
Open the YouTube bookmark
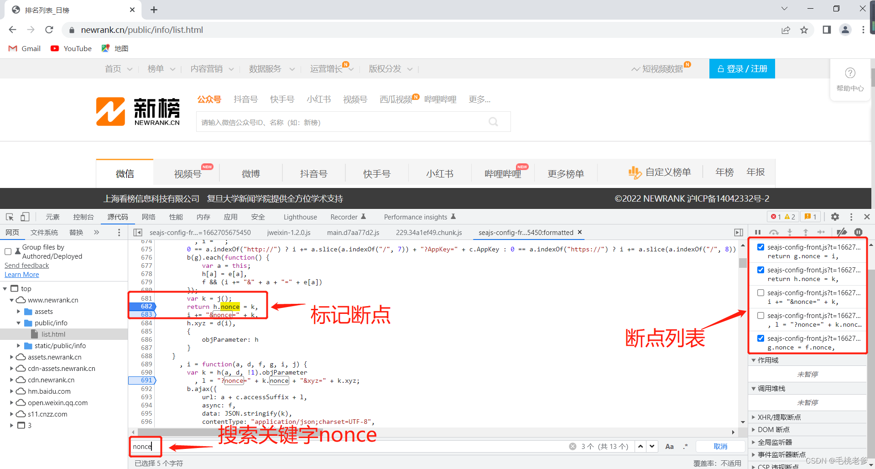coord(71,48)
